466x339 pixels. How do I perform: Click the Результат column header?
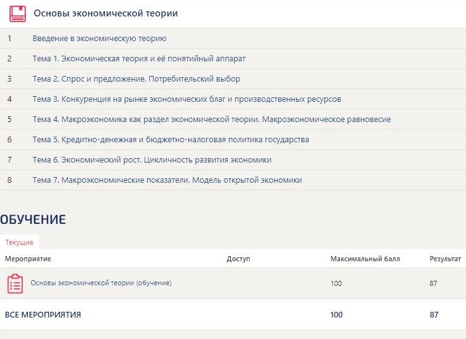pyautogui.click(x=445, y=259)
